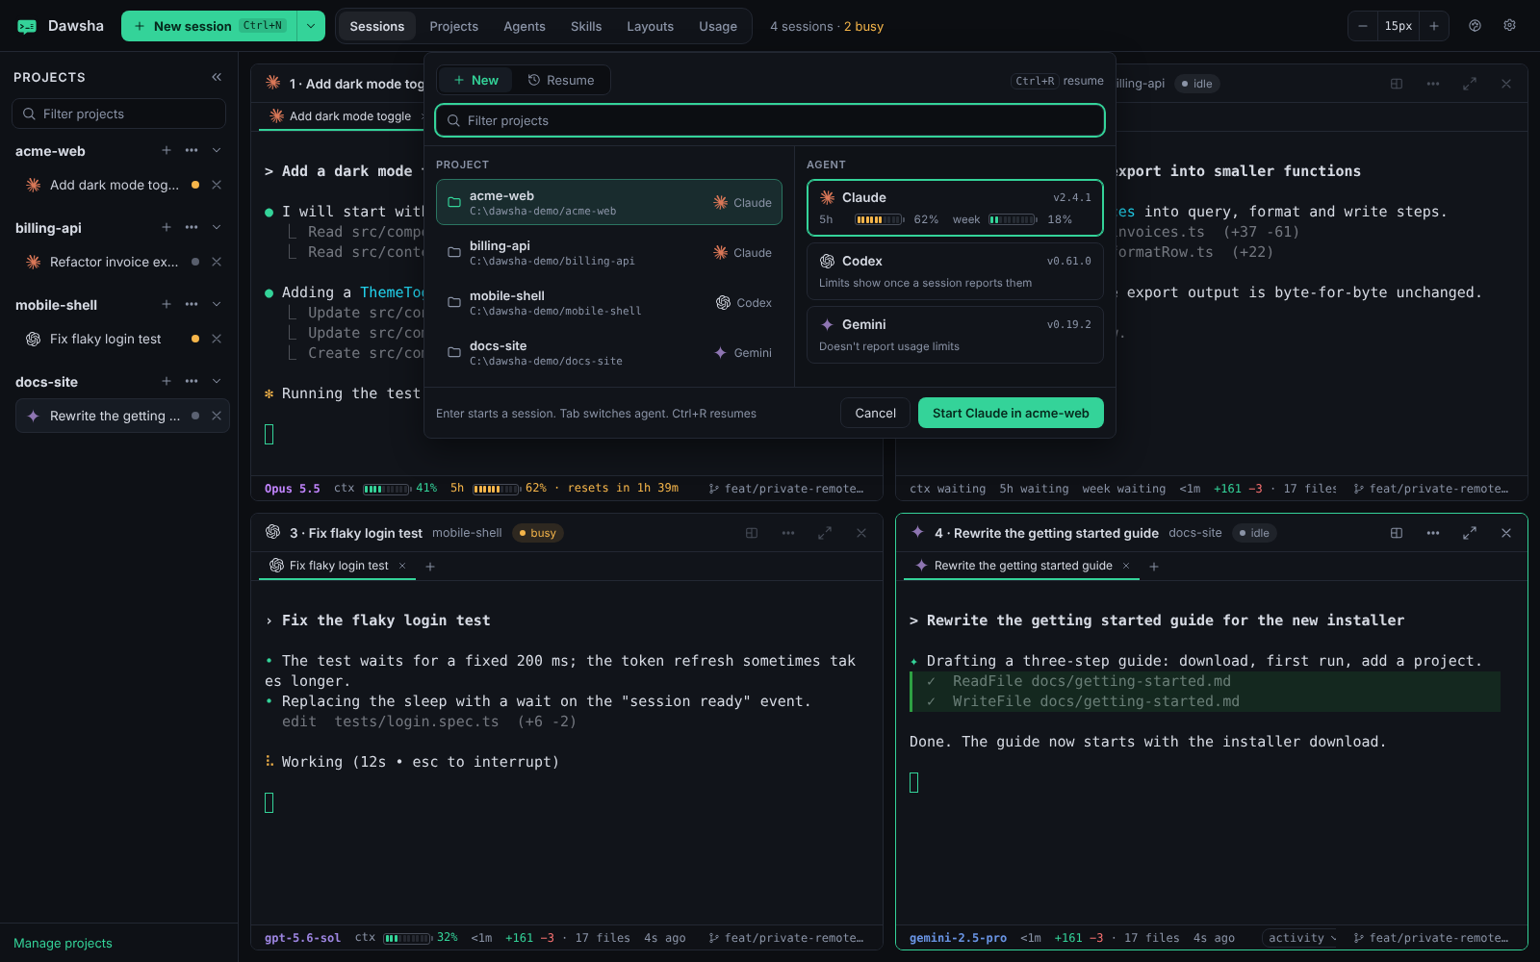Image resolution: width=1540 pixels, height=962 pixels.
Task: Select the Gemini agent card
Action: 955,335
